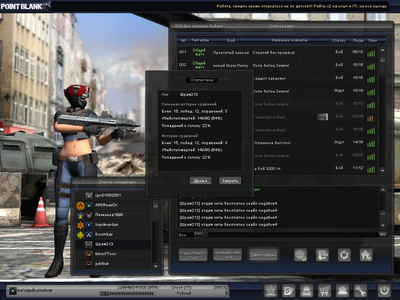Toggle the RU language indicator

pyautogui.click(x=383, y=235)
